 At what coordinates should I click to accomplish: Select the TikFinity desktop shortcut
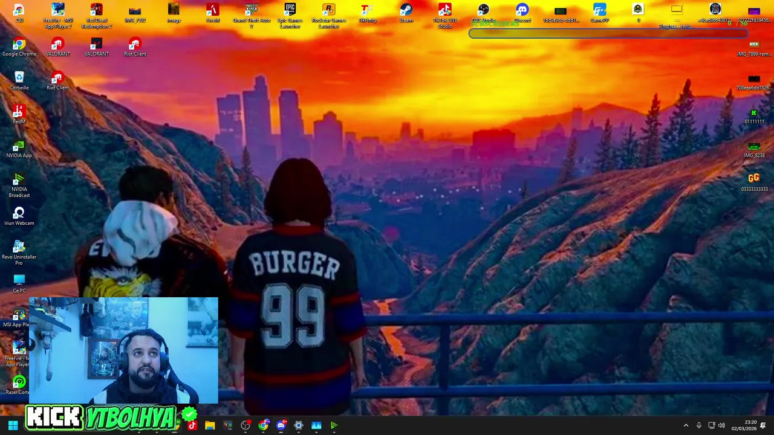click(x=367, y=13)
